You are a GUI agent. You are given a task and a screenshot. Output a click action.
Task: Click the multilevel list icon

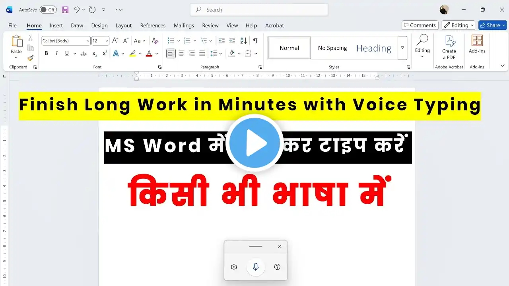coord(204,41)
